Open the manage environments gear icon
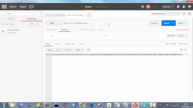Image resolution: width=193 pixels, height=108 pixels. 190,14
